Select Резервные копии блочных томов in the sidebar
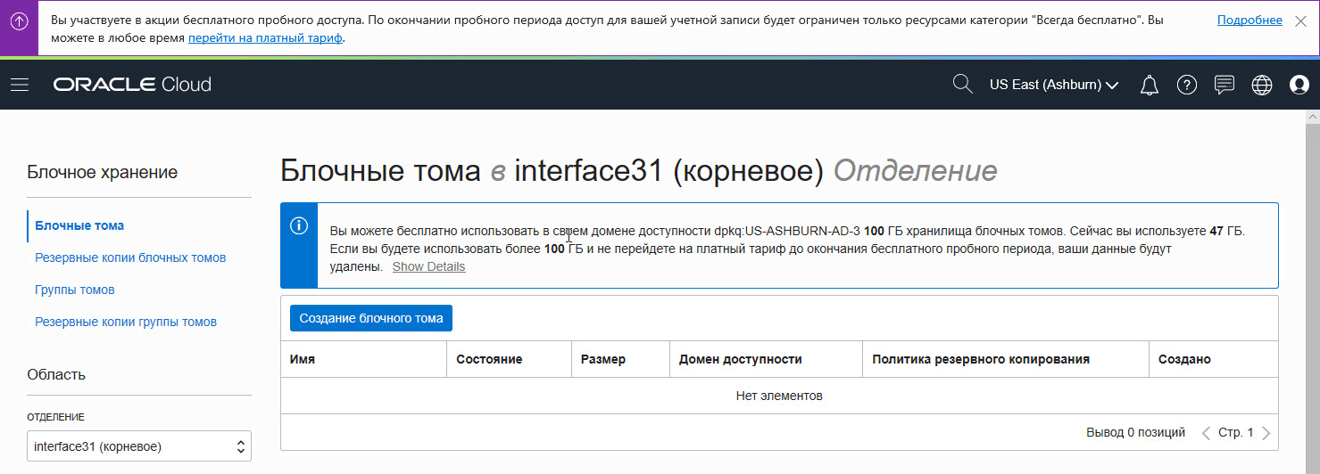The width and height of the screenshot is (1320, 474). point(130,257)
